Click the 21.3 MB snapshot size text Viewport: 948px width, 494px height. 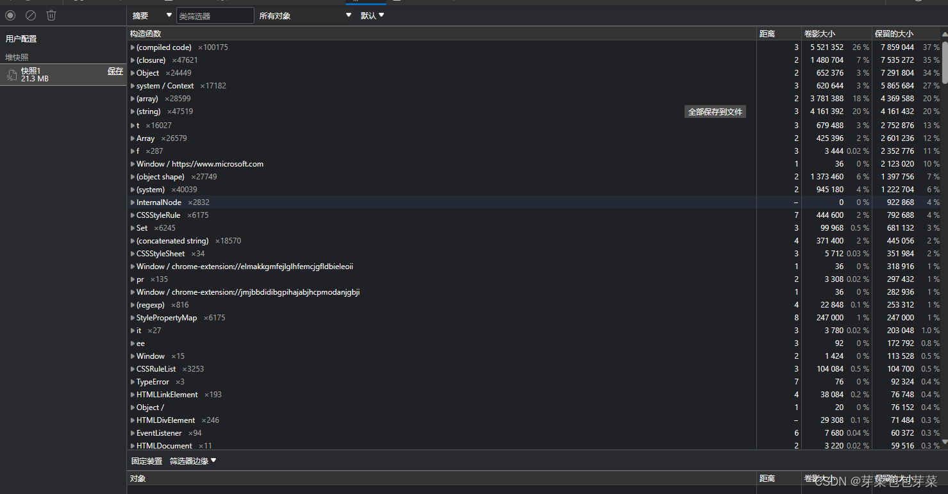[35, 79]
